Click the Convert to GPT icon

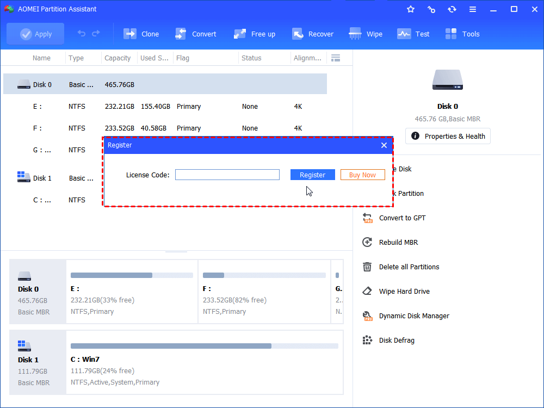(x=367, y=218)
